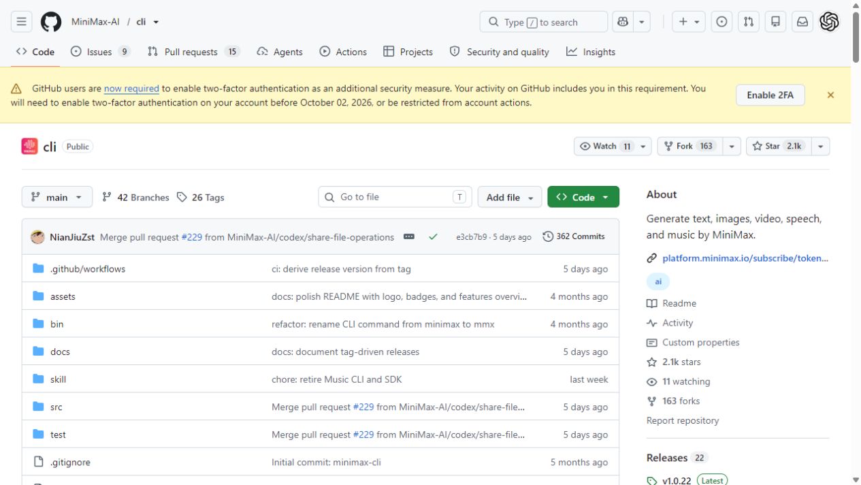Viewport: 861px width, 485px height.
Task: Click the .gitignore file icon
Action: 38,462
